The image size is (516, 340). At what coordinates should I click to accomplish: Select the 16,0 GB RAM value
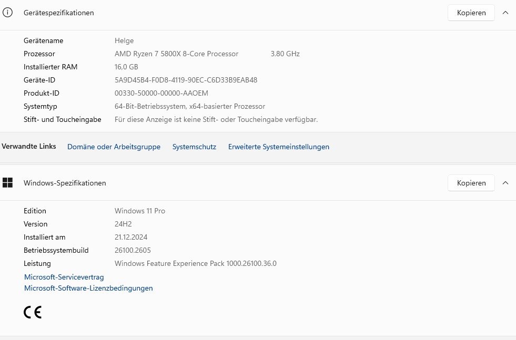point(126,67)
